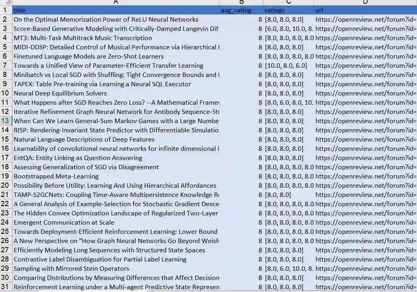Click cell 'Contrastive Label Disambiguation for Partial Label Learning'
The image size is (417, 292).
(x=116, y=260)
